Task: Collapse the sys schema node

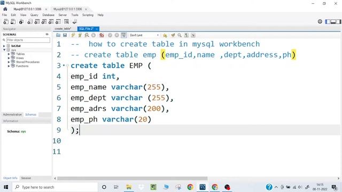Action: click(x=4, y=50)
